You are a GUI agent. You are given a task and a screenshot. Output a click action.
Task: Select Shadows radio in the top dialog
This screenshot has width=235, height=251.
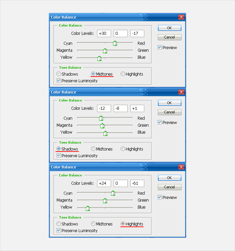tap(59, 74)
